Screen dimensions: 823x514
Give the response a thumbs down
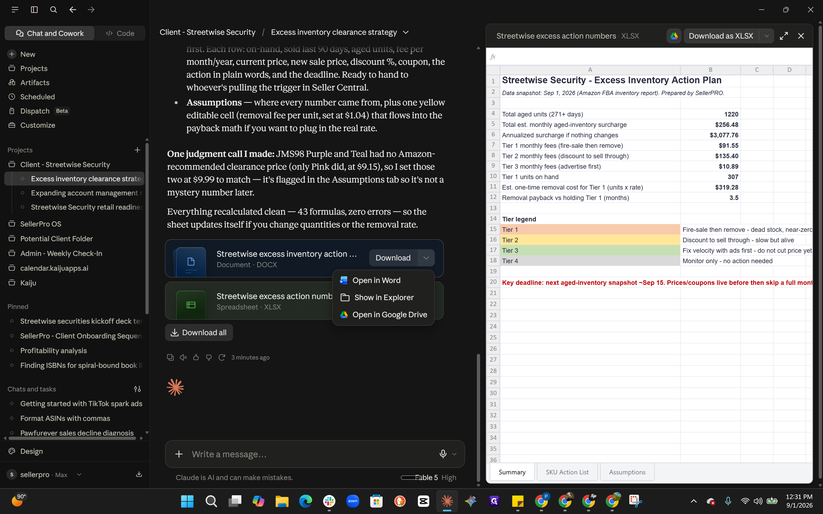pyautogui.click(x=209, y=357)
